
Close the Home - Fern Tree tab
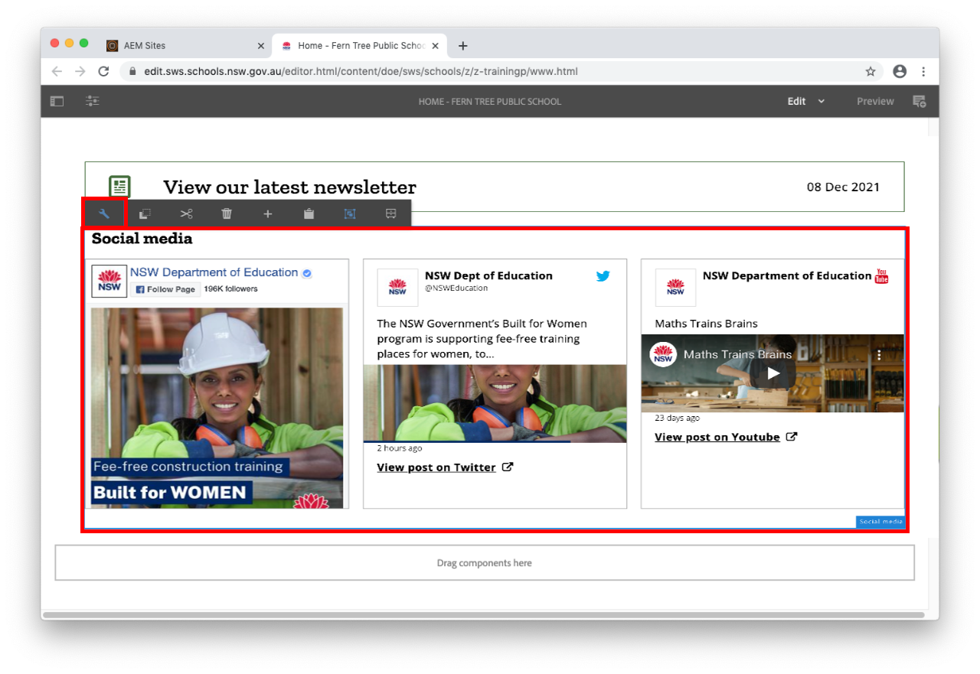(x=436, y=46)
